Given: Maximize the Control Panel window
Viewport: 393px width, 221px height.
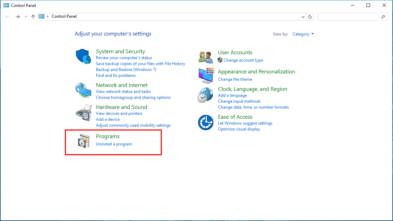Looking at the screenshot, I should [368, 5].
